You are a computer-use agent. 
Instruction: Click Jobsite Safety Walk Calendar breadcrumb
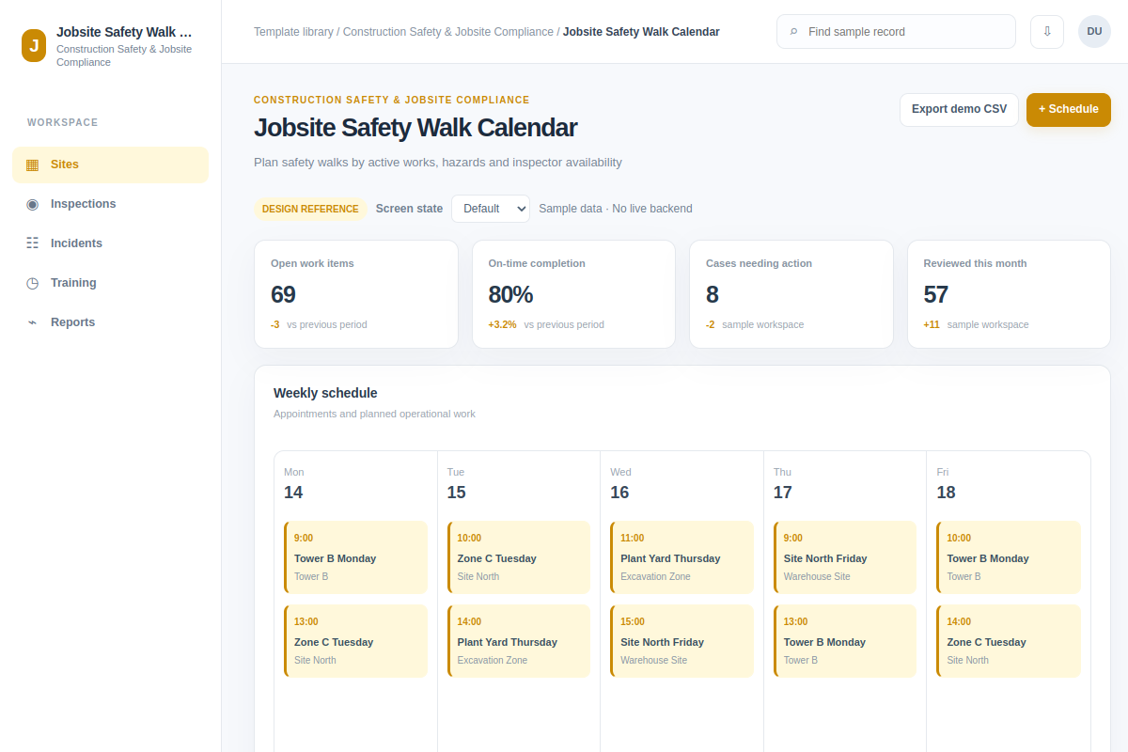point(641,32)
